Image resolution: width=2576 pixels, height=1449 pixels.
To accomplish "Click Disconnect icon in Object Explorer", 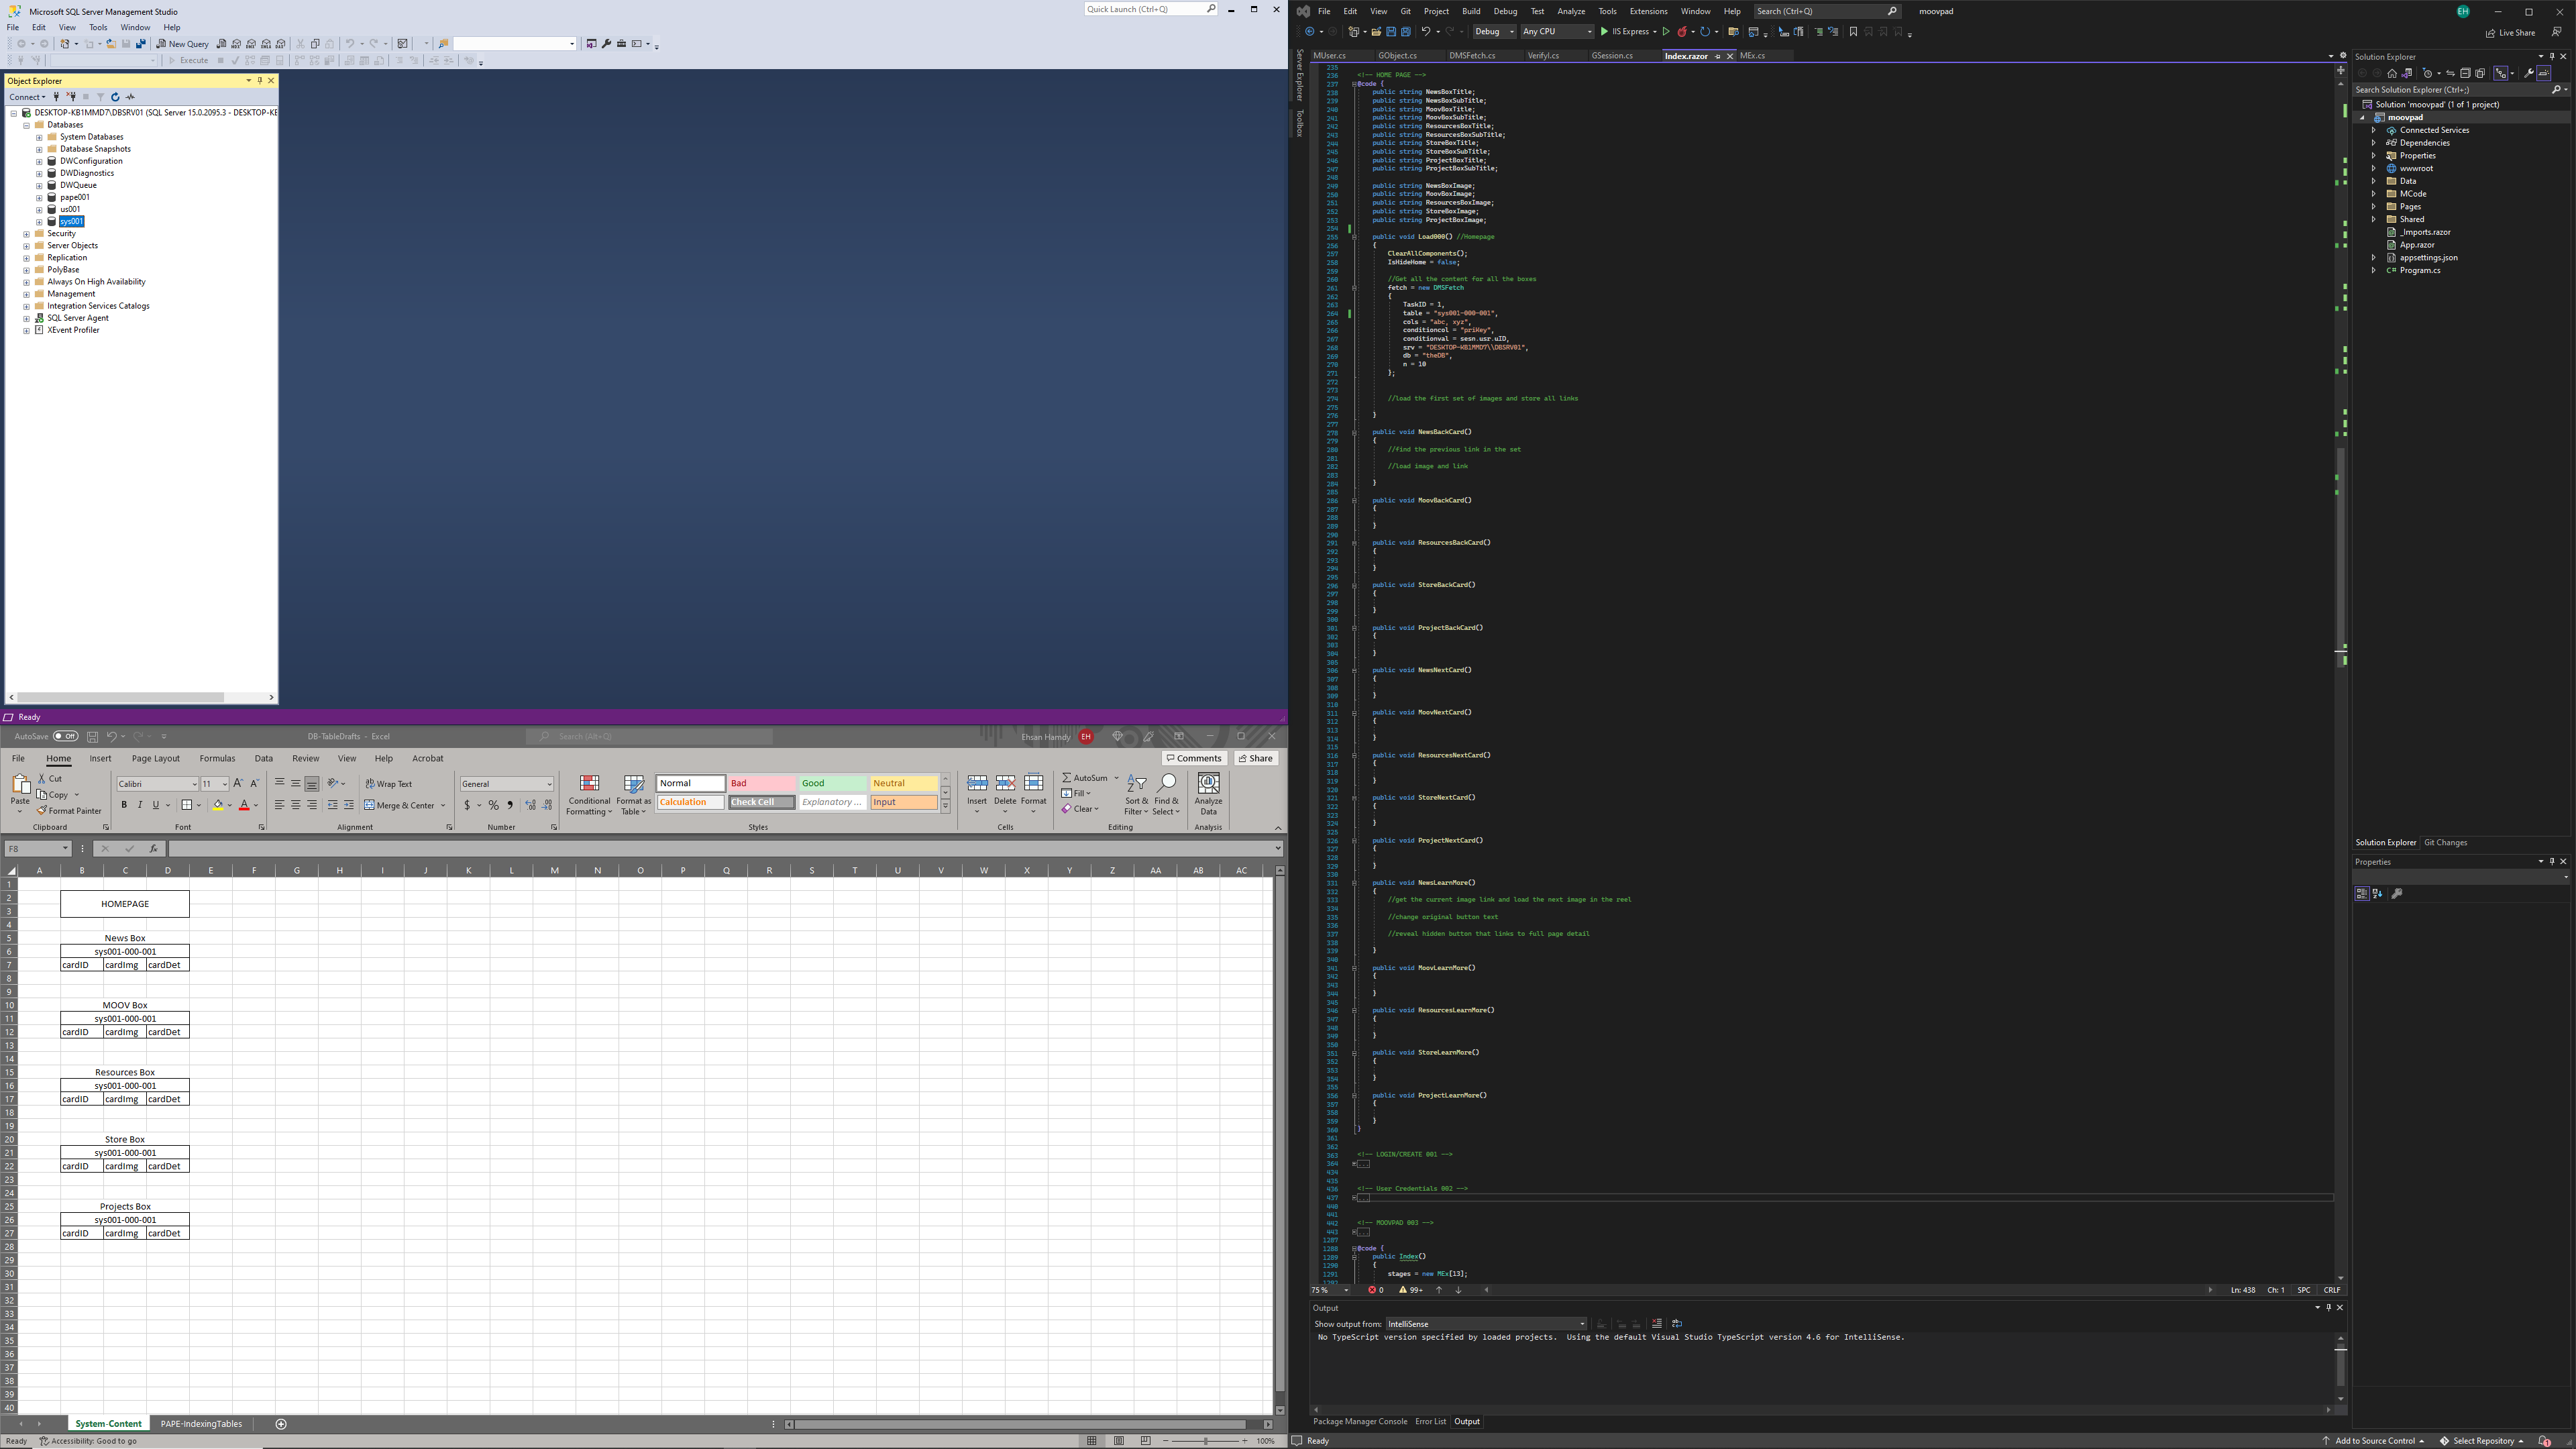I will click(71, 97).
